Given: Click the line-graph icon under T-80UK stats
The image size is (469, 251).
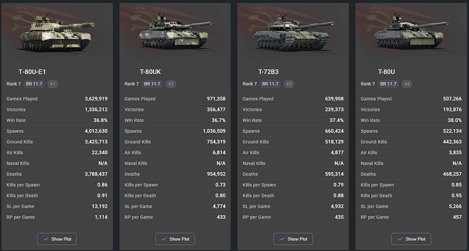Looking at the screenshot, I should coord(164,239).
